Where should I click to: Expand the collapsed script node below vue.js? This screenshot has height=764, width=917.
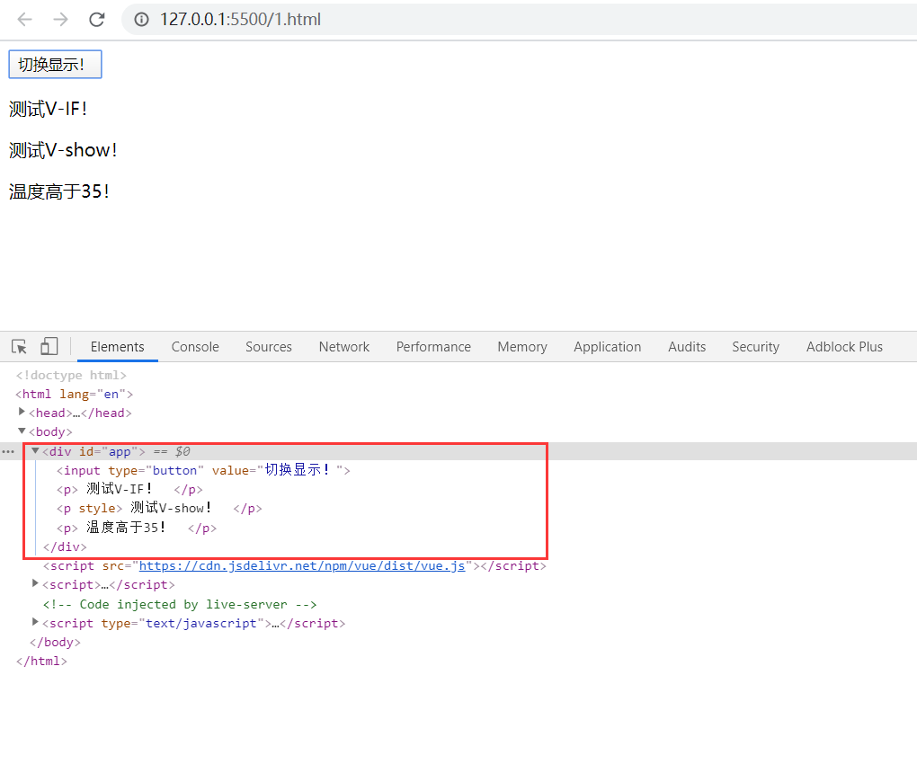35,583
